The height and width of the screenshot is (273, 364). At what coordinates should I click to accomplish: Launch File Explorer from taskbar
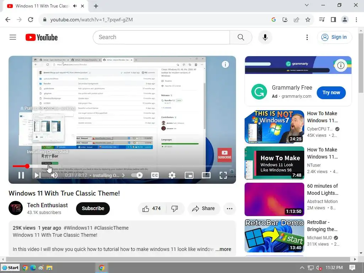coord(49,268)
